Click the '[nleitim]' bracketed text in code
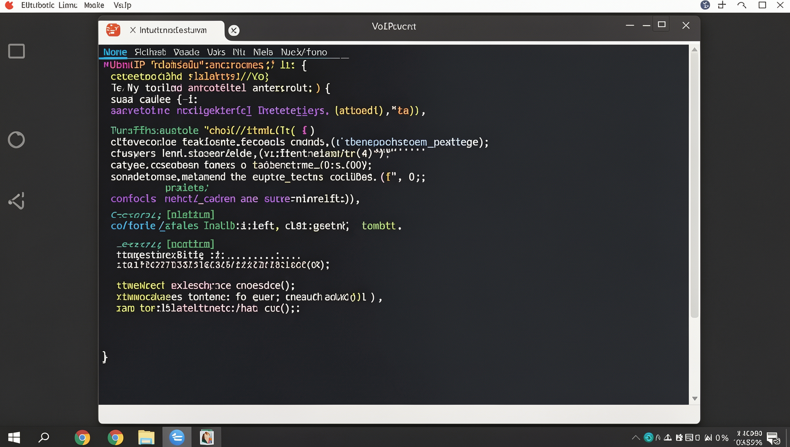790x447 pixels. tap(191, 215)
